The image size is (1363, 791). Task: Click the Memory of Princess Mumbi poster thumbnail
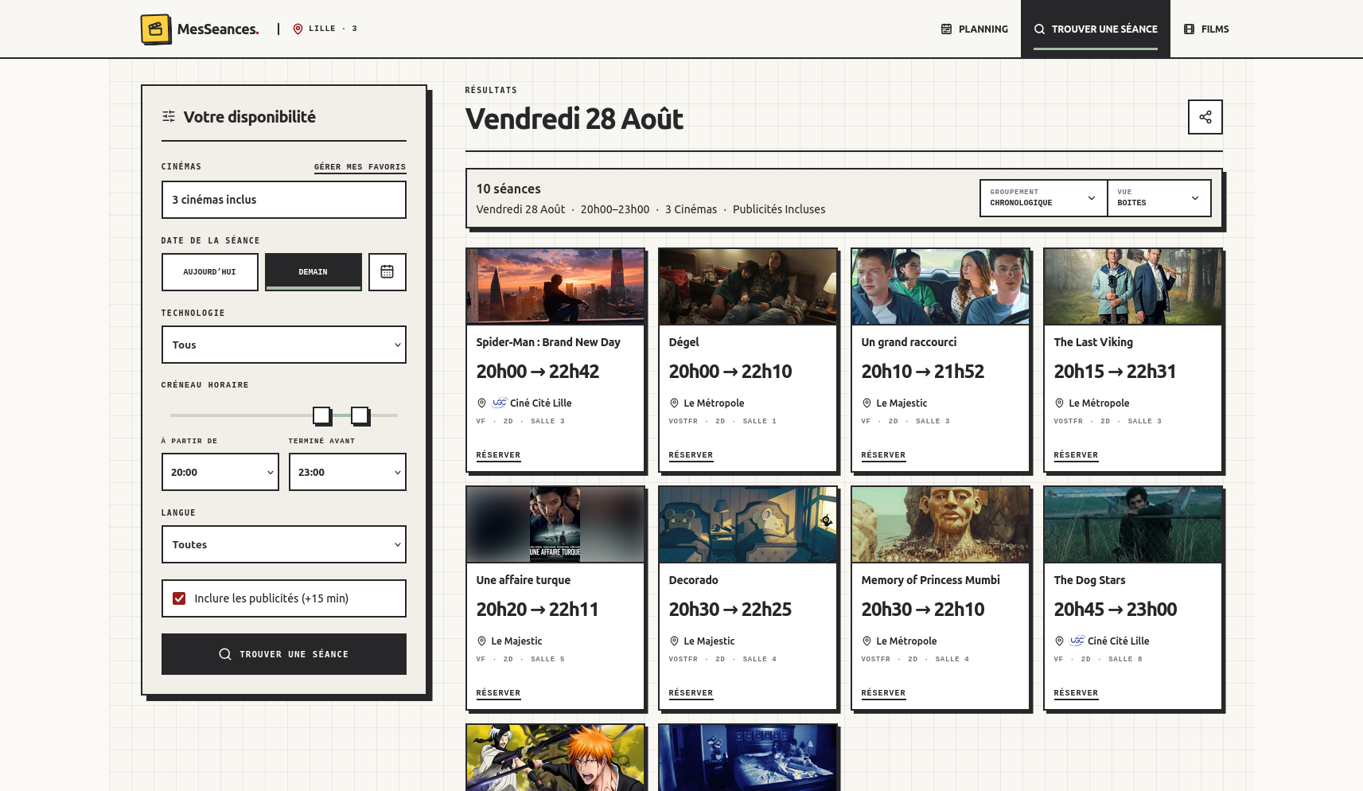(x=940, y=524)
